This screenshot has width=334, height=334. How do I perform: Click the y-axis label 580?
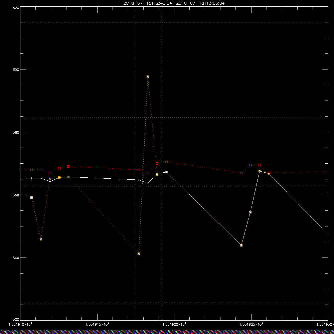16,132
